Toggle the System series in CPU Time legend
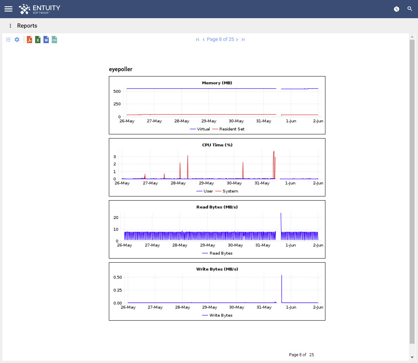 pyautogui.click(x=231, y=191)
